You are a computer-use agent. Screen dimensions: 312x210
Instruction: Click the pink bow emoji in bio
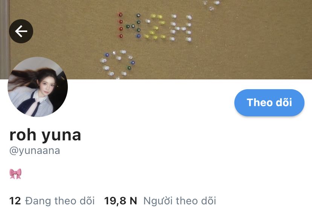15,174
